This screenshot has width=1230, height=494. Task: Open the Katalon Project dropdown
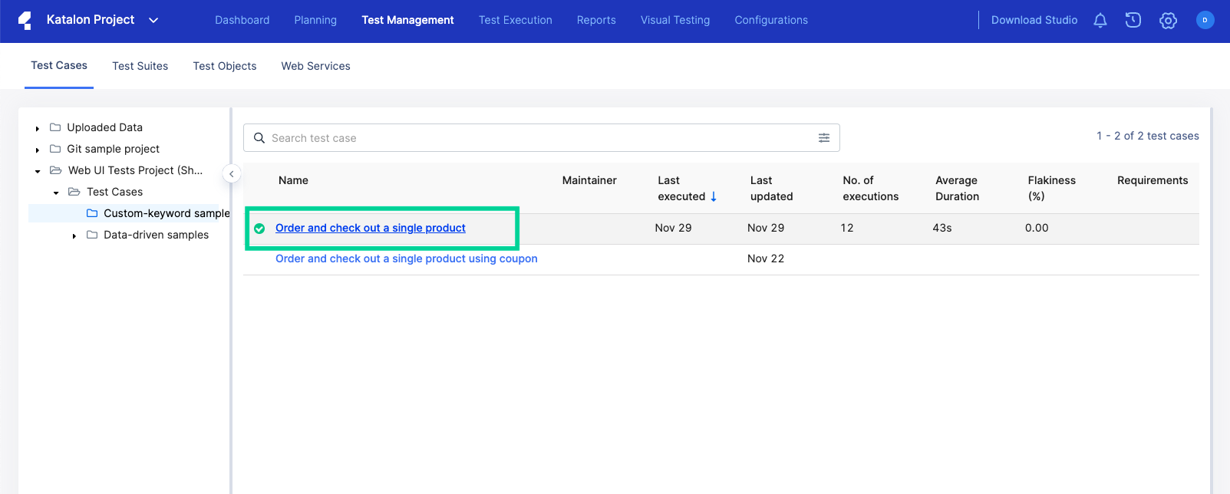(153, 21)
